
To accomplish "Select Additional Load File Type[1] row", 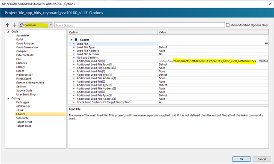I will click(168, 75).
